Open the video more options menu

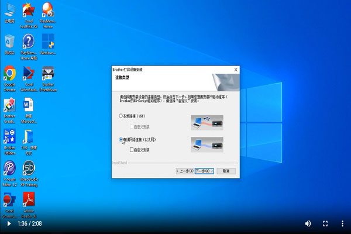pyautogui.click(x=342, y=223)
